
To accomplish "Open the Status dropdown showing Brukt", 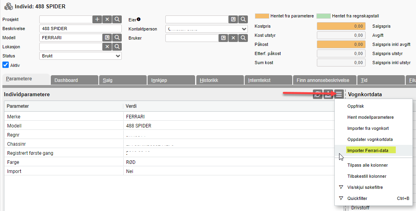I will click(x=81, y=56).
